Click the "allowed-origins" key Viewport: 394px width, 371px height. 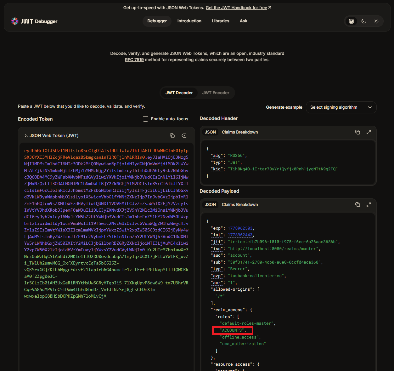point(231,289)
